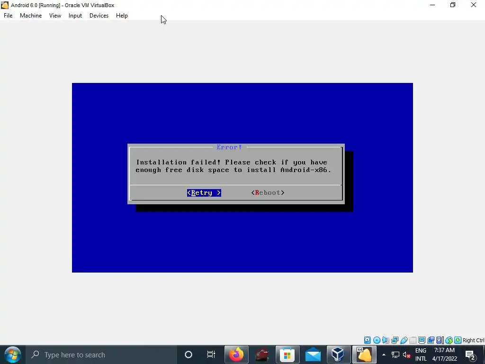Click the taskbar search box

coord(101,355)
